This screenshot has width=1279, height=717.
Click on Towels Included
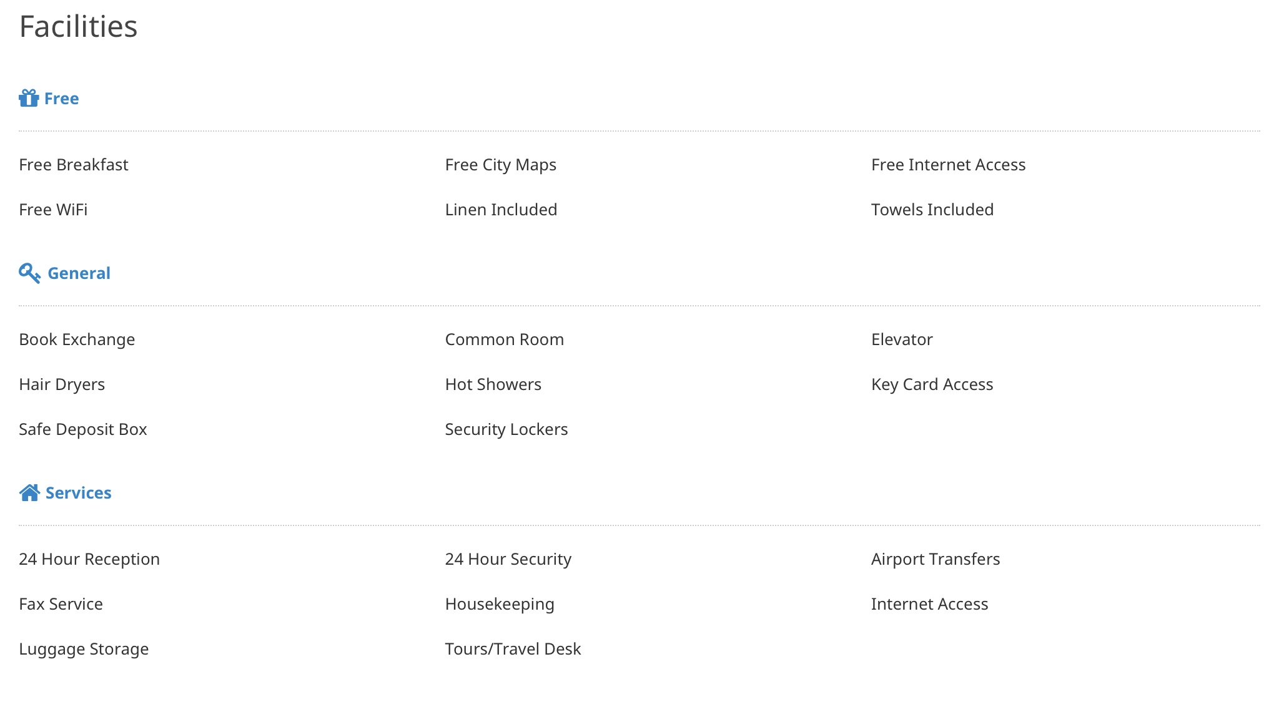(932, 210)
